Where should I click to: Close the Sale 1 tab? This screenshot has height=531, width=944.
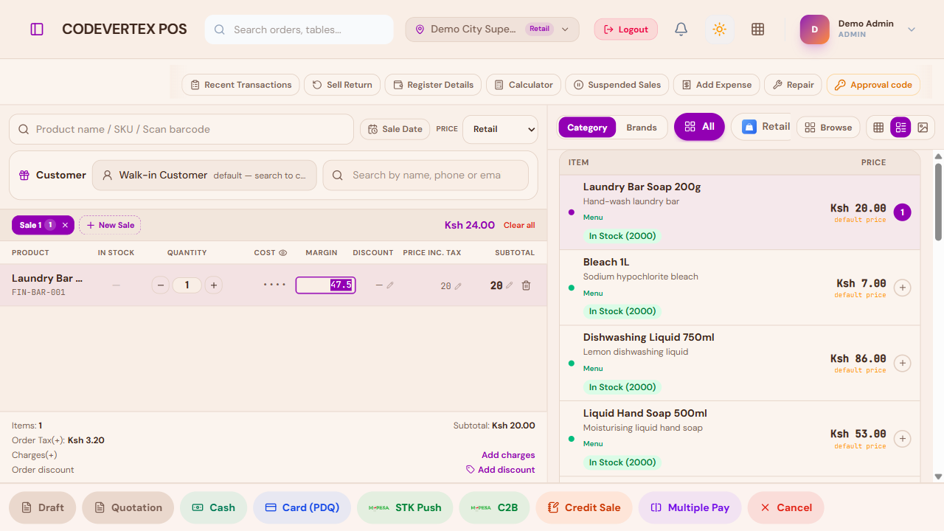(x=65, y=225)
